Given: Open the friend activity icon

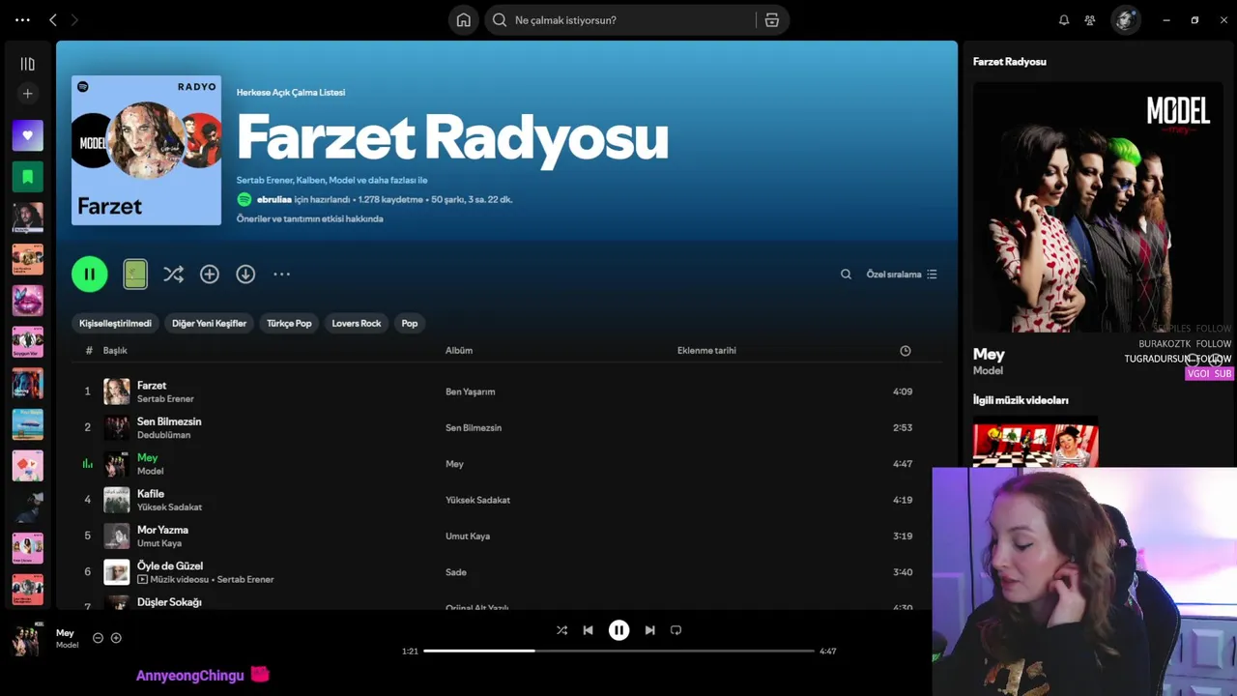Looking at the screenshot, I should point(1090,20).
